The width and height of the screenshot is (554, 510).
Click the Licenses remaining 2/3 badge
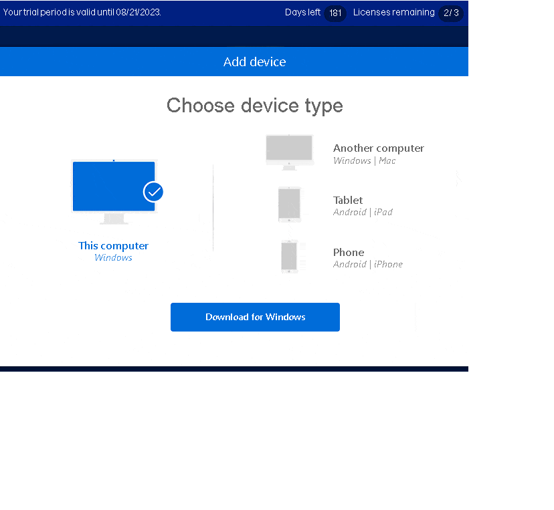pyautogui.click(x=450, y=13)
